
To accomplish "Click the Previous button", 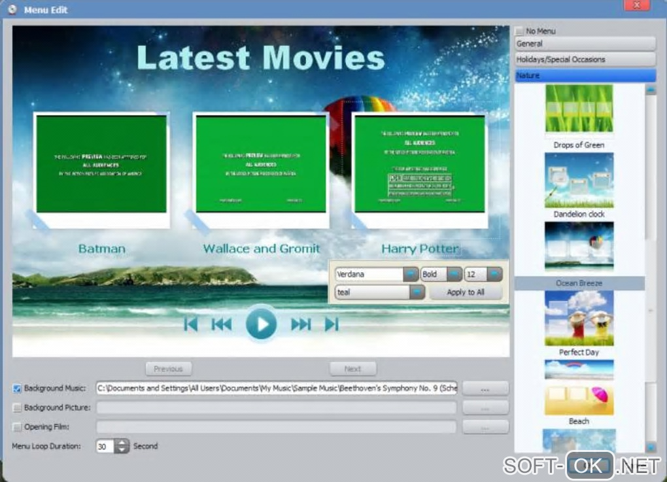I will pyautogui.click(x=168, y=369).
